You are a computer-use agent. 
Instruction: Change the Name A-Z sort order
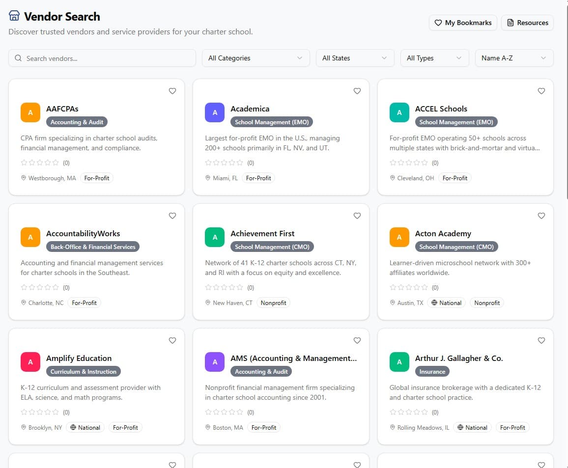click(514, 58)
